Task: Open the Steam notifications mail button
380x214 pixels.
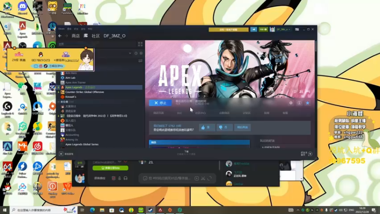Action: [x=263, y=29]
